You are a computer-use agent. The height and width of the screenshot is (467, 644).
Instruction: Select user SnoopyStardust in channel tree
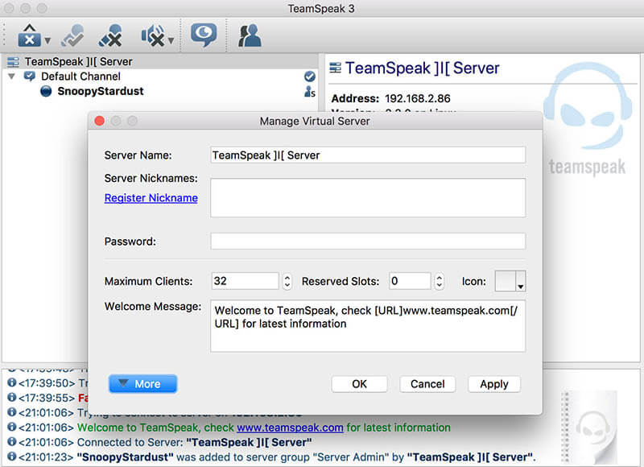pos(101,91)
